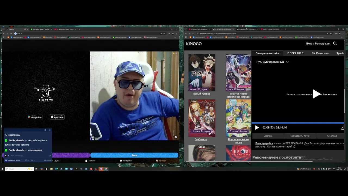Click the send message arrow in chat widget
The width and height of the screenshot is (348, 196).
(50, 156)
